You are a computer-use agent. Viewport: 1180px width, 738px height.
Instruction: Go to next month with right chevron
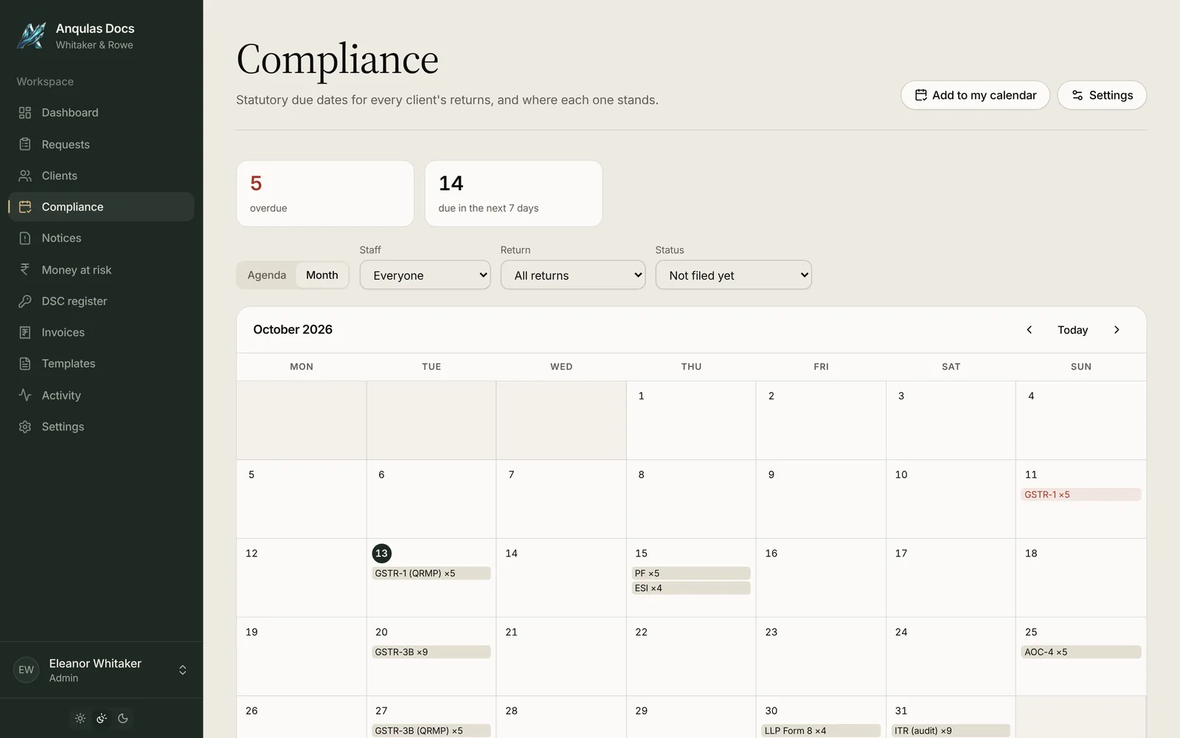[x=1117, y=330]
